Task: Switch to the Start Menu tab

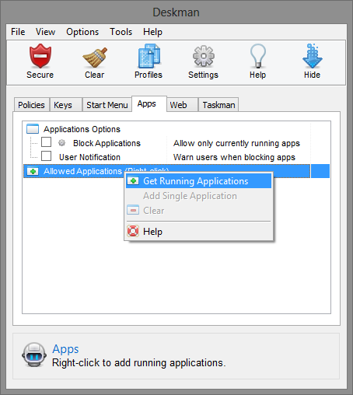Action: pyautogui.click(x=107, y=105)
